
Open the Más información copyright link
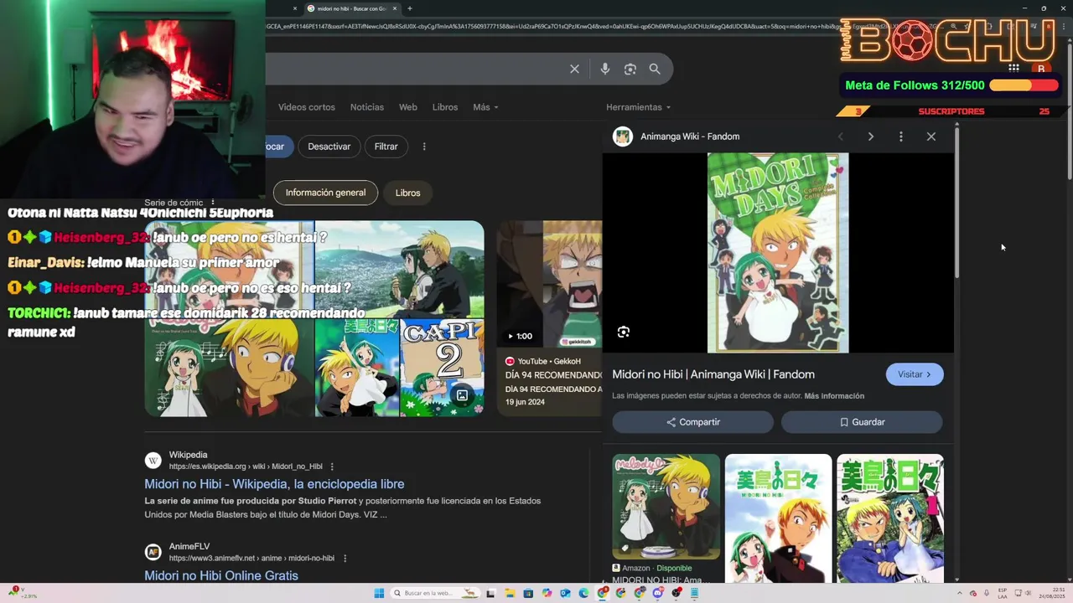834,396
